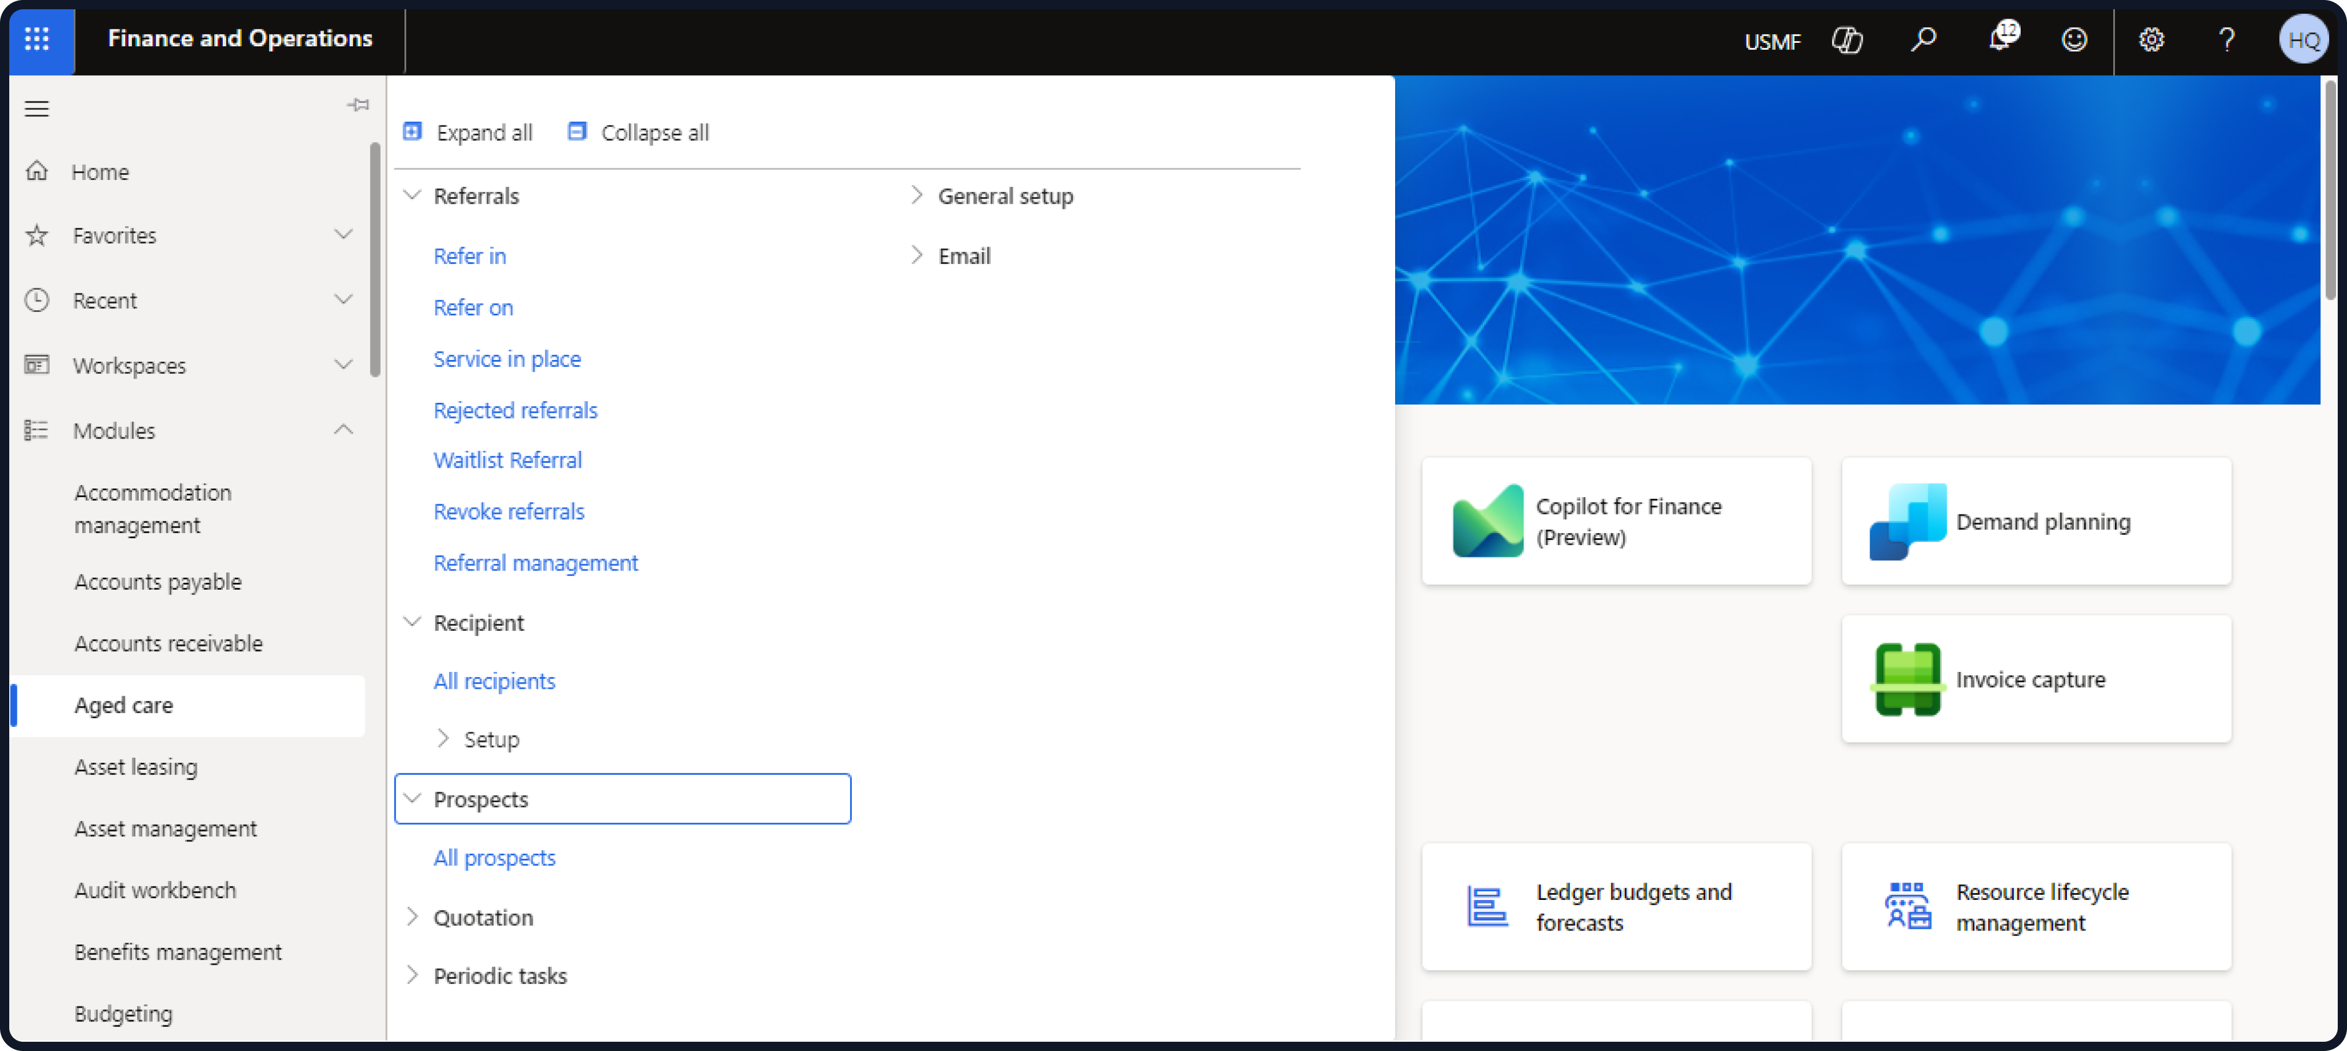Open Resource lifecycle management tile icon
2347x1051 pixels.
1907,905
